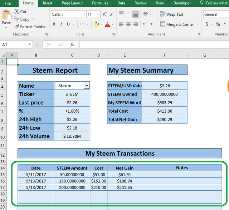
Task: Open Merge & Center dropdown arrow
Action: point(198,24)
